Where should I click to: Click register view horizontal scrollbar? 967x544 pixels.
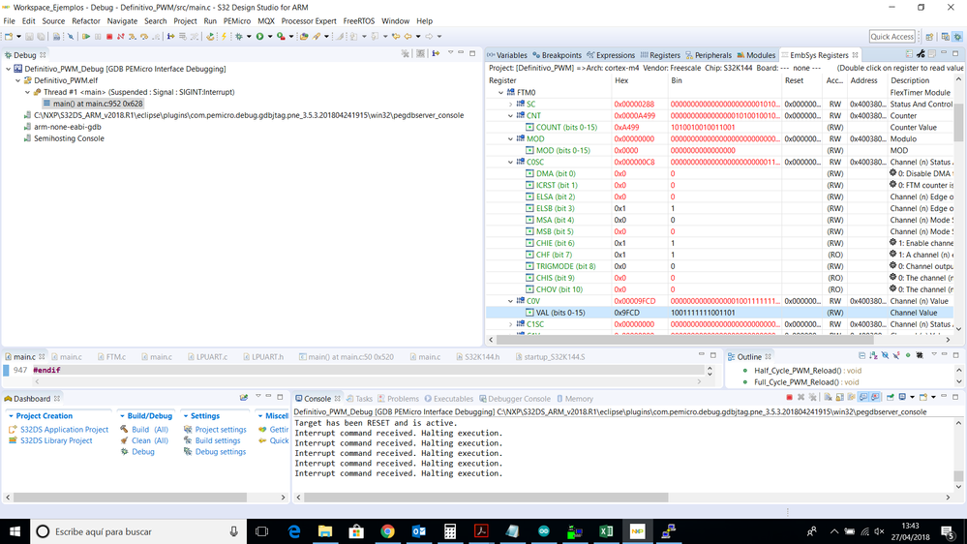click(x=684, y=339)
